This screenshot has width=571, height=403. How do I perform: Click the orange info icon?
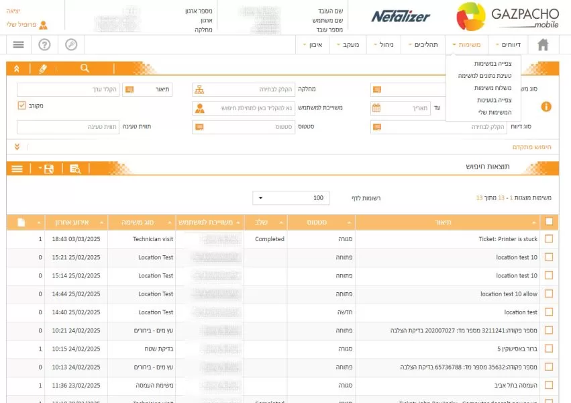pyautogui.click(x=546, y=107)
